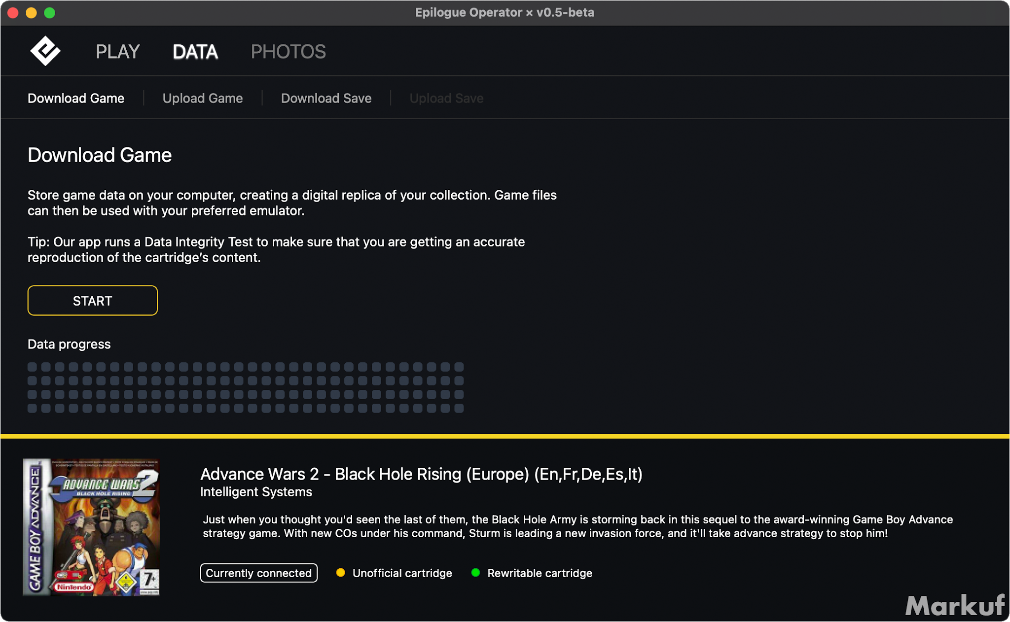Click the Advance Wars 2 box art
Image resolution: width=1010 pixels, height=622 pixels.
(x=91, y=527)
